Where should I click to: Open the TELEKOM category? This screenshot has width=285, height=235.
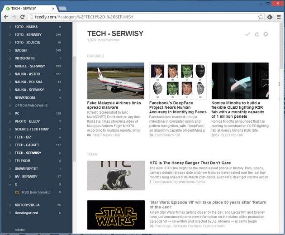click(x=23, y=161)
